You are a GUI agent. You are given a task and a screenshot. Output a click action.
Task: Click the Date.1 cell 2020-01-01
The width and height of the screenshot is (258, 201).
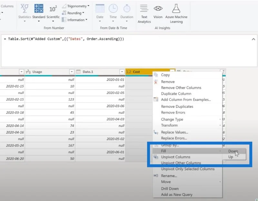click(x=100, y=80)
